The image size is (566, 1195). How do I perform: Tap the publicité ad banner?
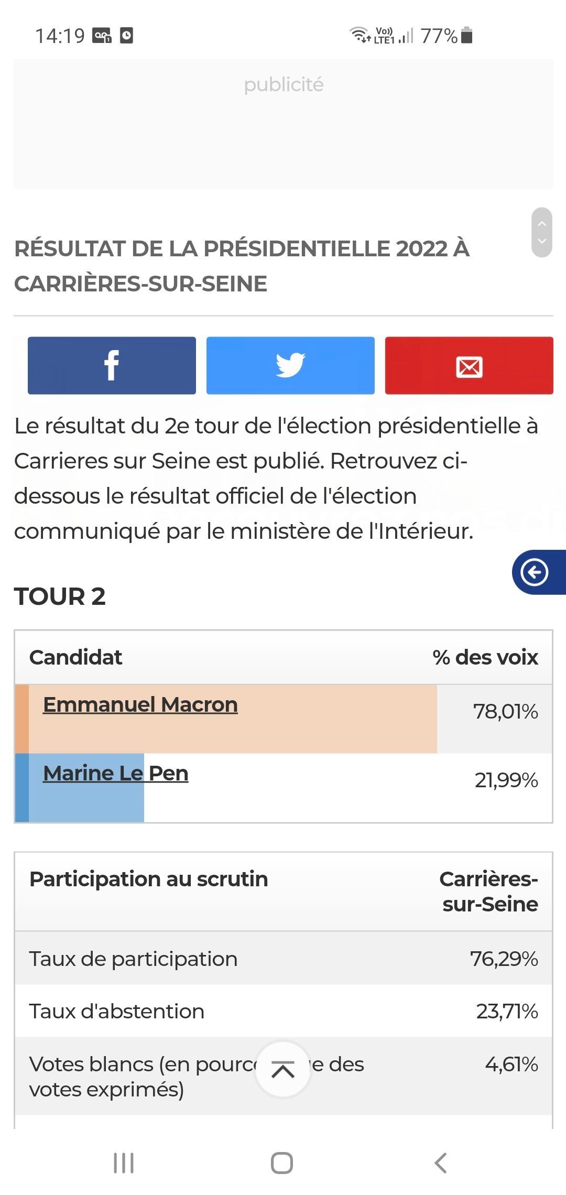click(284, 124)
